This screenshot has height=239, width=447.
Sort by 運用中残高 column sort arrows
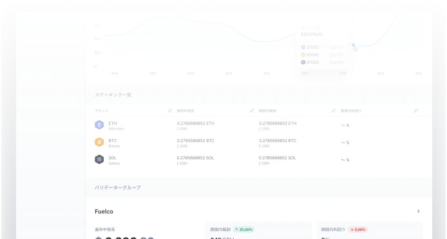(252, 111)
